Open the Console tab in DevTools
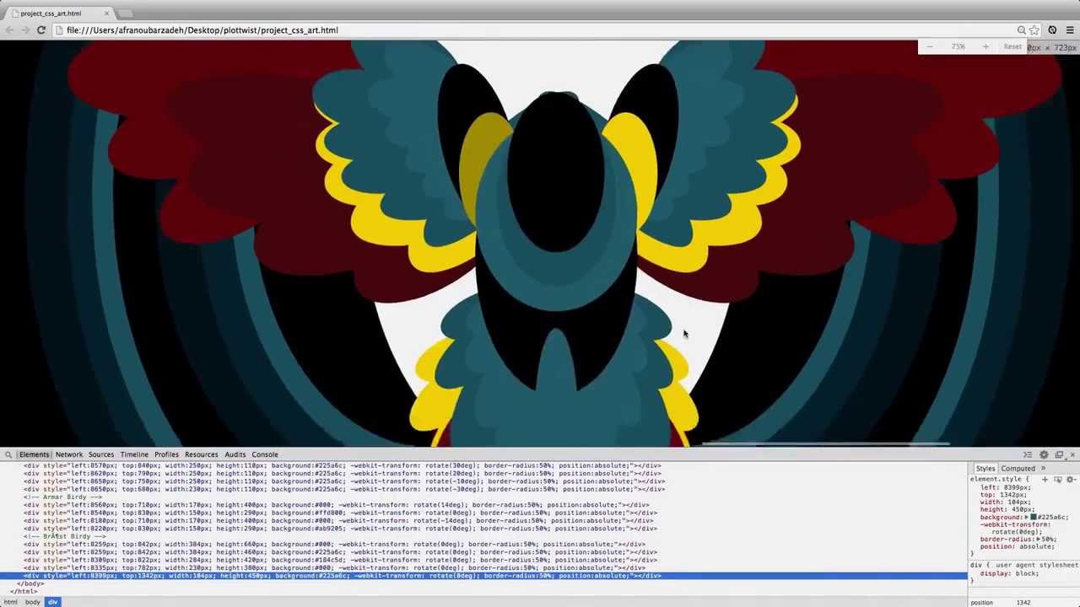The image size is (1080, 607). click(264, 455)
